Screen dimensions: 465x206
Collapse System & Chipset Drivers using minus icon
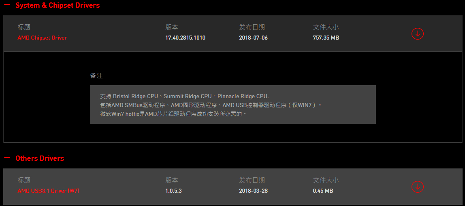[7, 5]
